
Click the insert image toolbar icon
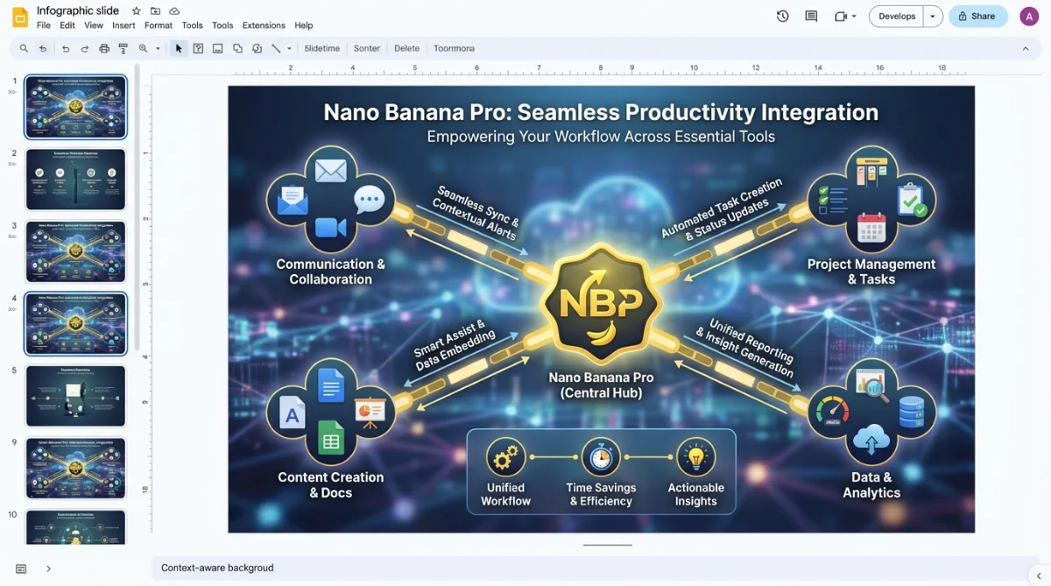point(217,49)
